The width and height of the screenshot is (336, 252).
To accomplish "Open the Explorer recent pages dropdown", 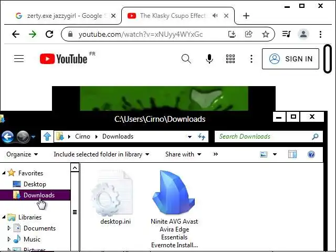I will tap(34, 136).
